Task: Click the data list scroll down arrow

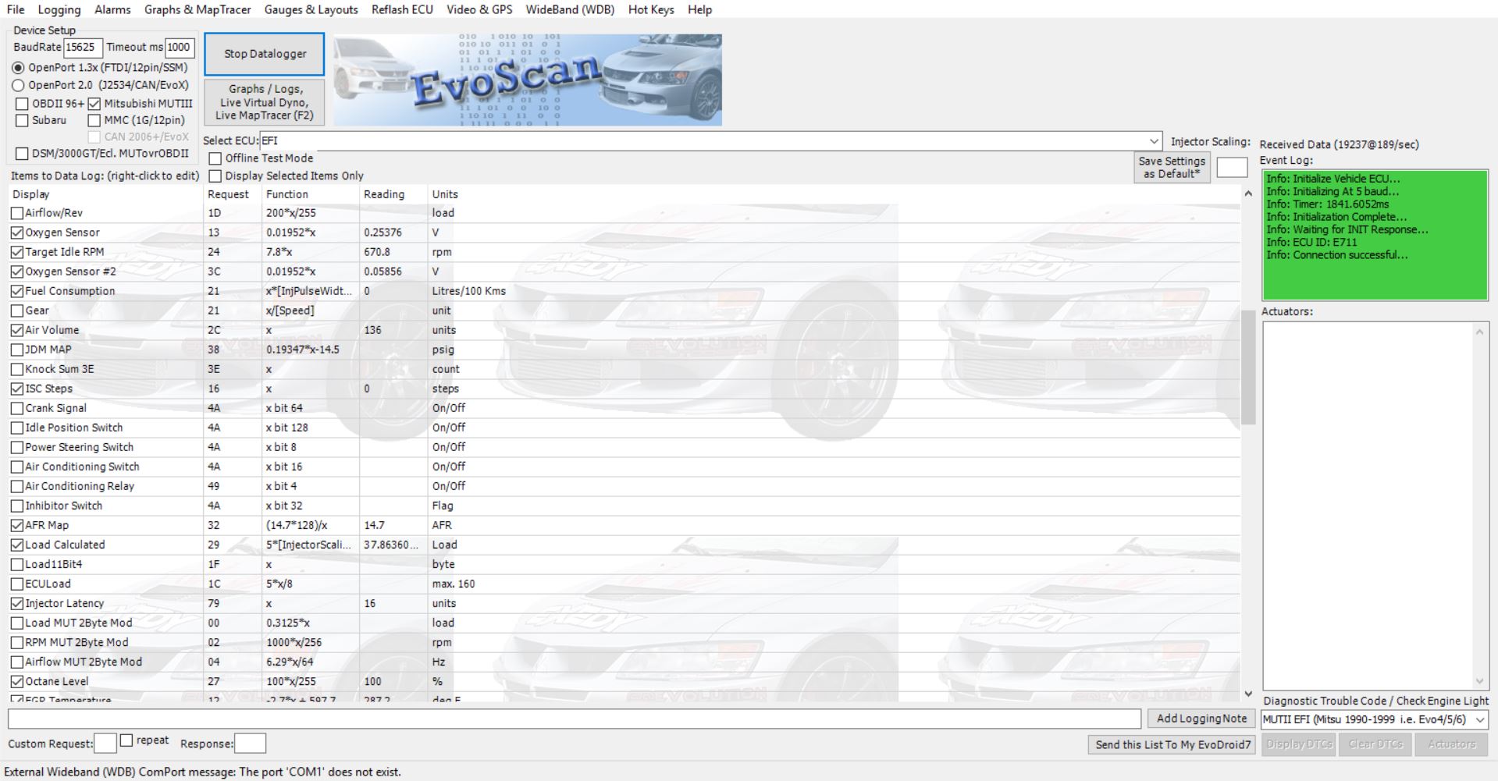Action: point(1248,694)
